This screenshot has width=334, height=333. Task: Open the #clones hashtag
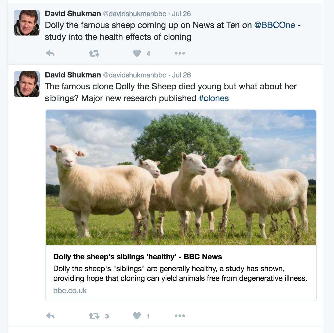pyautogui.click(x=214, y=98)
